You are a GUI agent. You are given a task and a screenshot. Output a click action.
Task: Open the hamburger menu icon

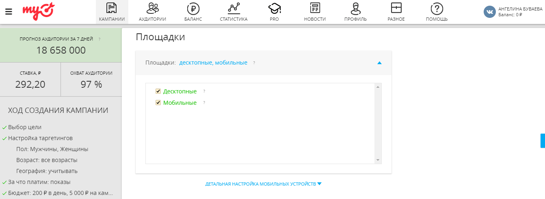click(x=9, y=11)
